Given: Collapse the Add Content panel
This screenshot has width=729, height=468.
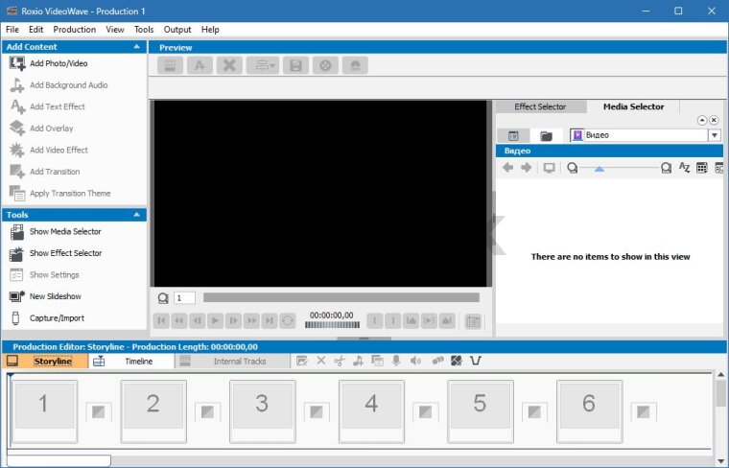Looking at the screenshot, I should (137, 46).
